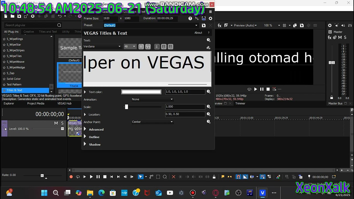Screen dimensions: 354x199
Task: Click the Scale value field 1.000
Action: 185,107
